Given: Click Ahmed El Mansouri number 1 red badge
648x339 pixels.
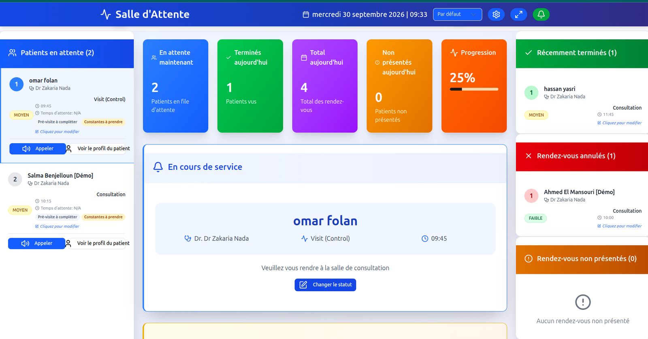Looking at the screenshot, I should tap(531, 196).
